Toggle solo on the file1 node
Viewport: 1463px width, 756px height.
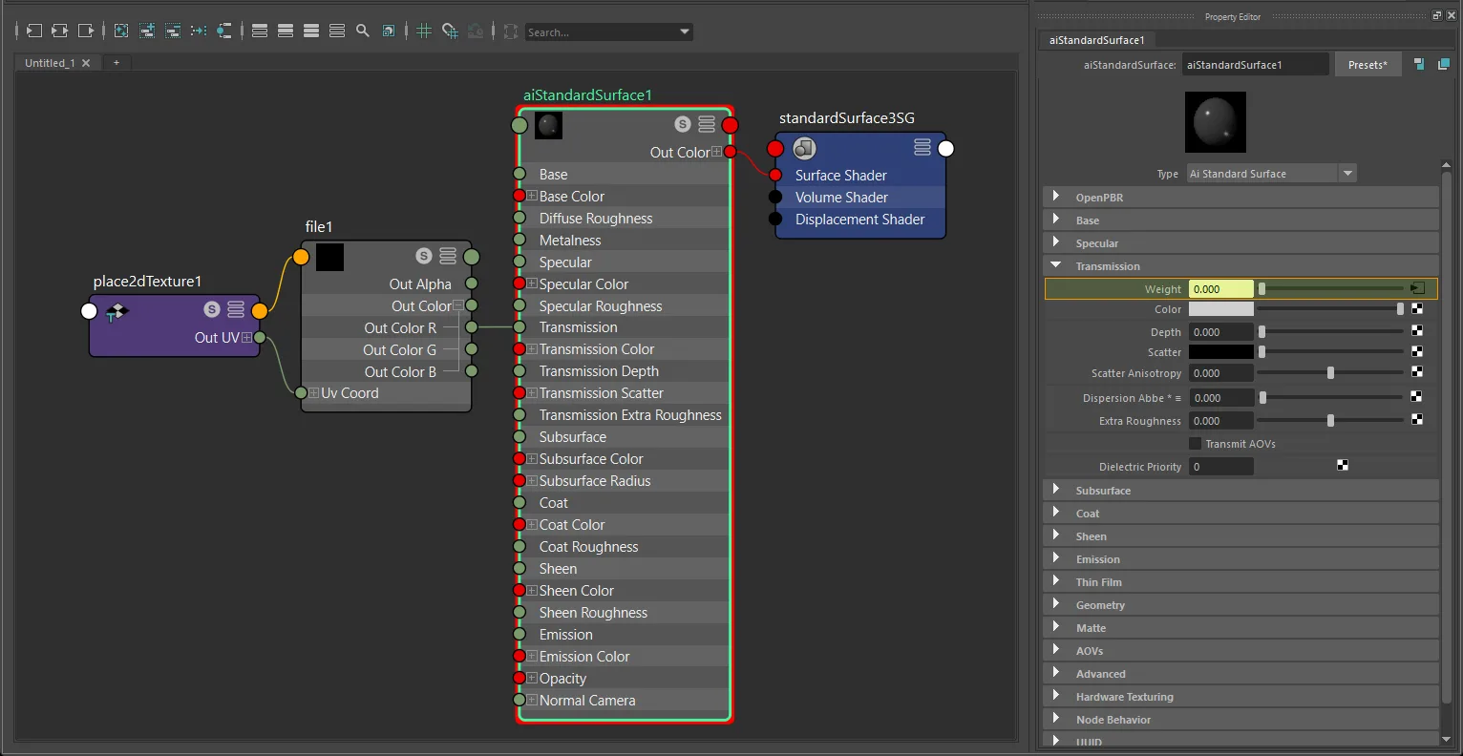coord(424,256)
